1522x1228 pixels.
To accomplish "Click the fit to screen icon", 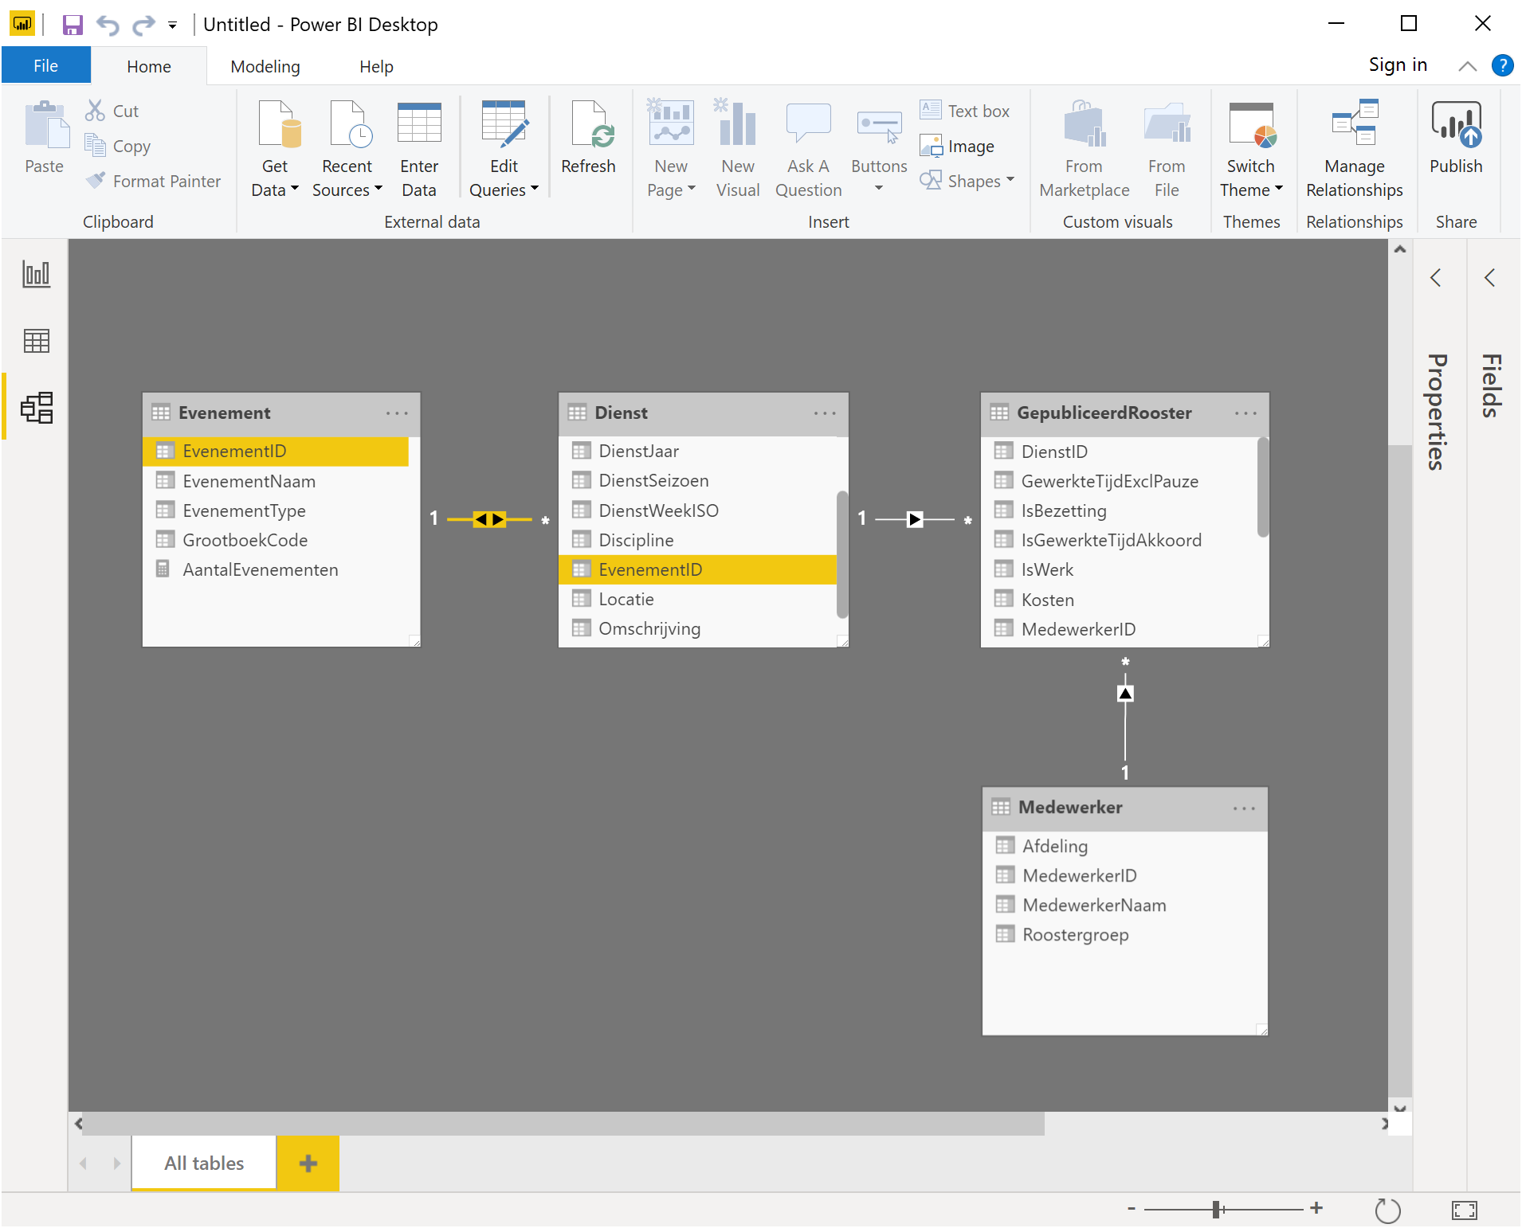I will point(1464,1210).
